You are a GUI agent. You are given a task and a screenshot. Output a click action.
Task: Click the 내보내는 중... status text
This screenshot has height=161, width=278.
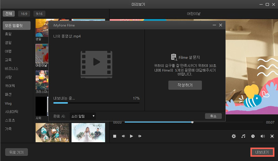tap(64, 98)
